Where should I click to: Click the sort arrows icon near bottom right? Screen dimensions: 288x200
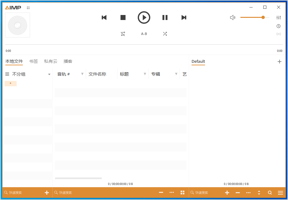tap(259, 192)
